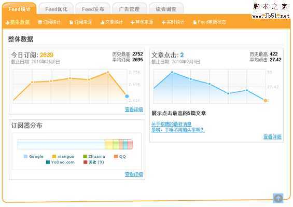This screenshot has width=293, height=207.
Task: Open the 广告管理 tab
Action: [x=129, y=9]
